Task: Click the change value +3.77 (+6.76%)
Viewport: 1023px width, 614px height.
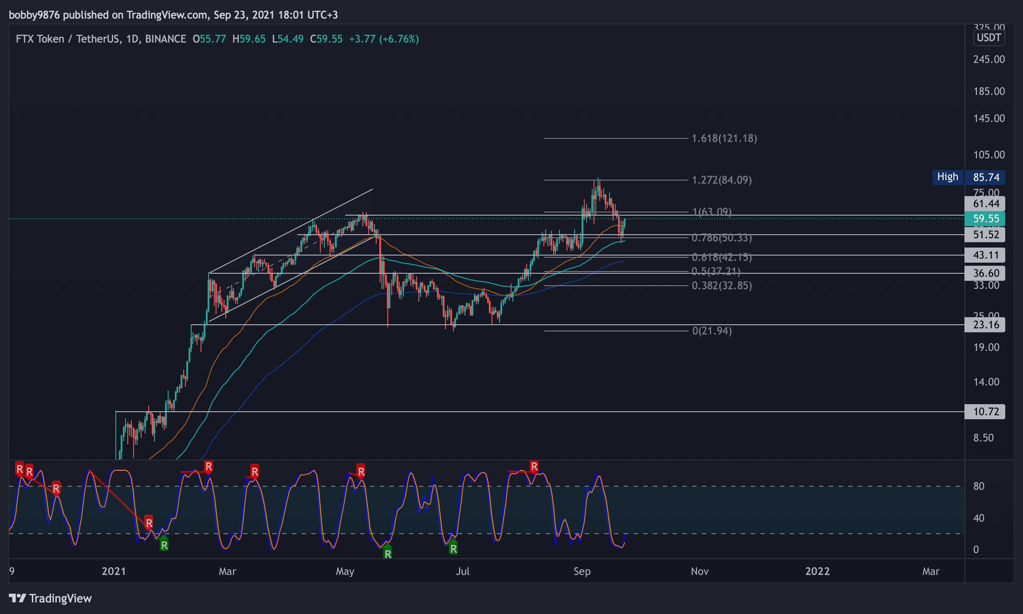Action: (384, 39)
